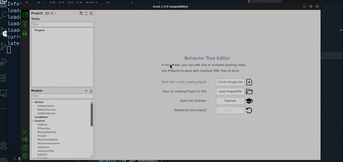Open the recent projects dropdown arrow
343x162 pixels.
coord(55,14)
